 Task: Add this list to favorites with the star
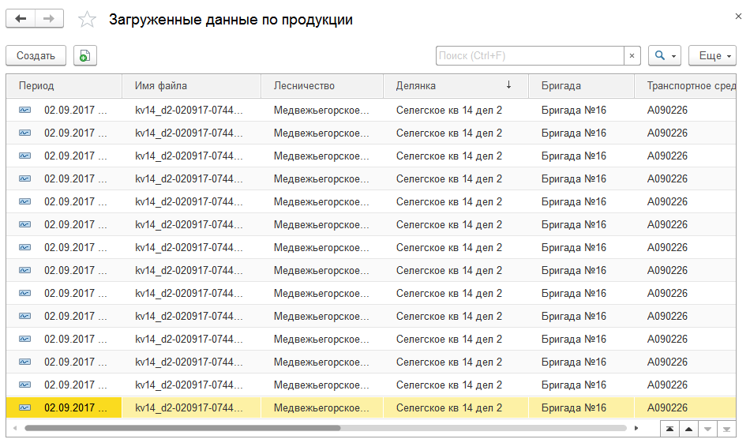(x=87, y=20)
